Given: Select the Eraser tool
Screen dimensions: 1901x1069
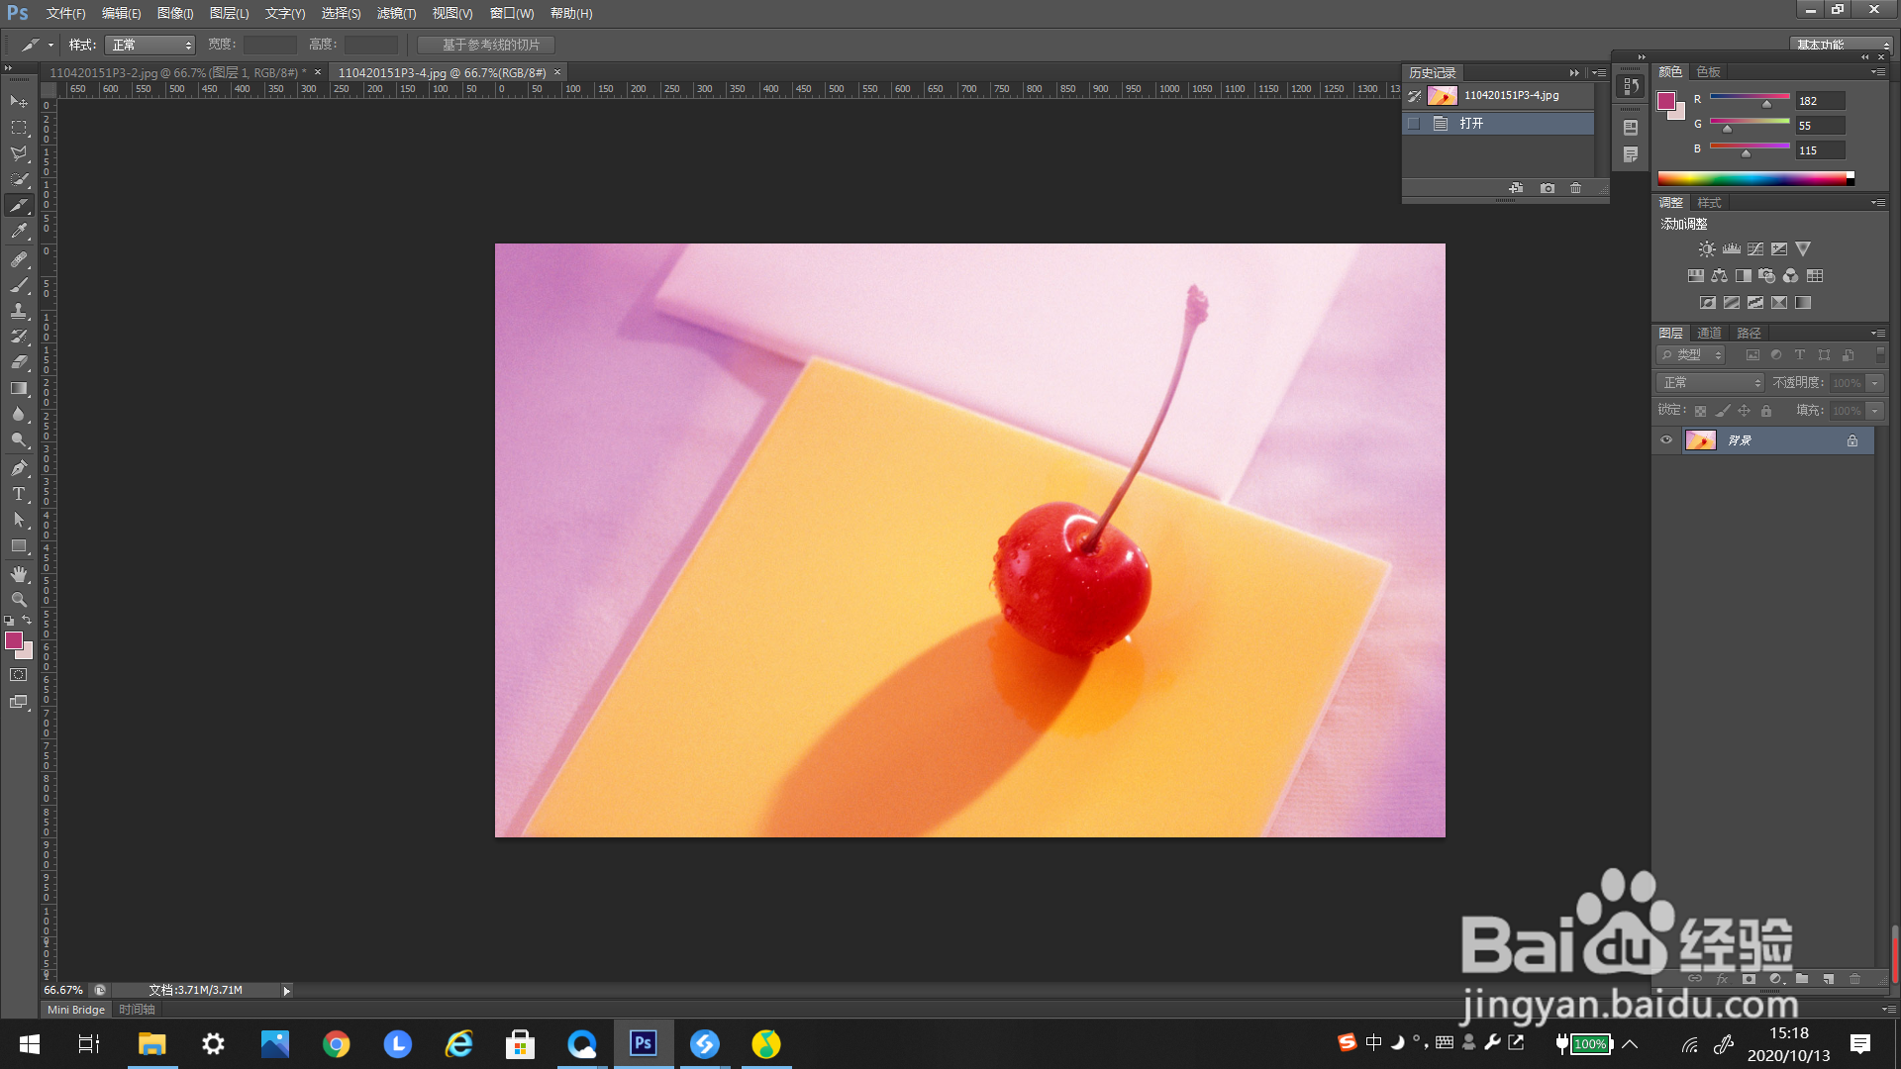Looking at the screenshot, I should (19, 362).
